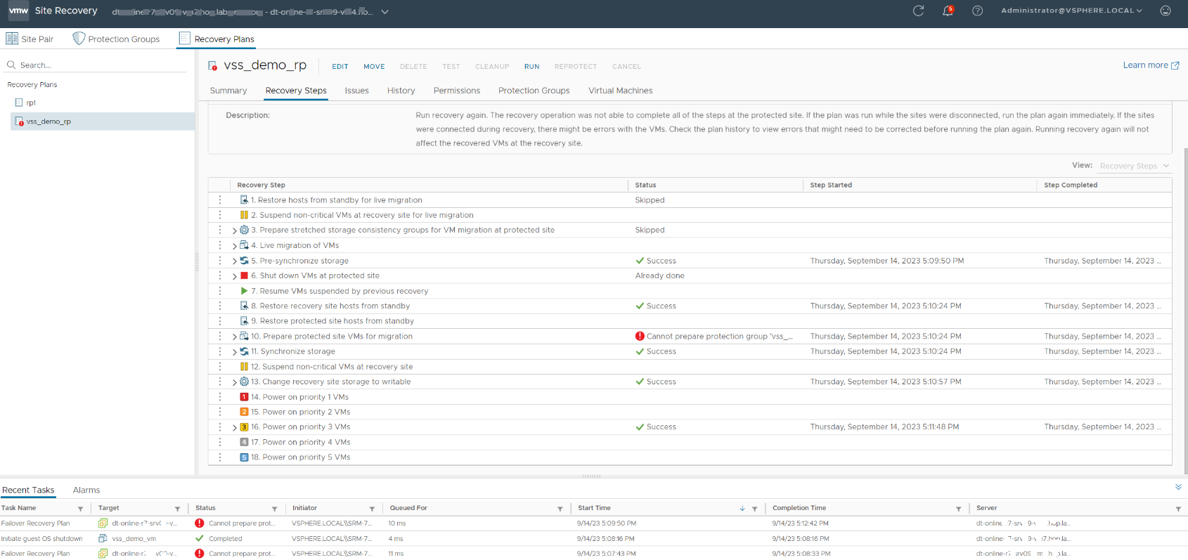
Task: Click the Status column filter icon in tasks
Action: click(274, 509)
